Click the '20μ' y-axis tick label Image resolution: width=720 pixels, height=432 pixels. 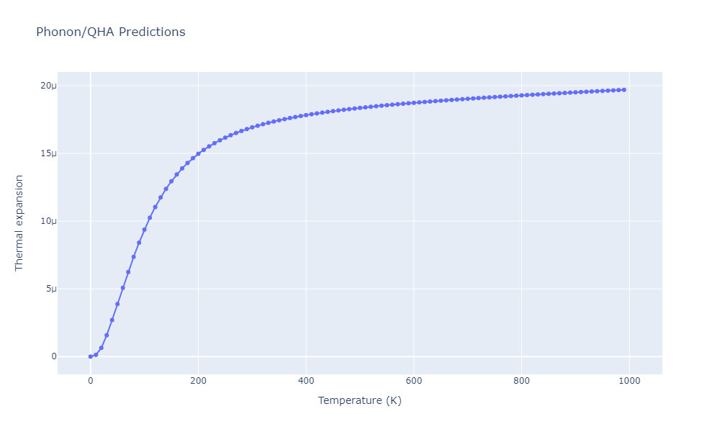49,86
